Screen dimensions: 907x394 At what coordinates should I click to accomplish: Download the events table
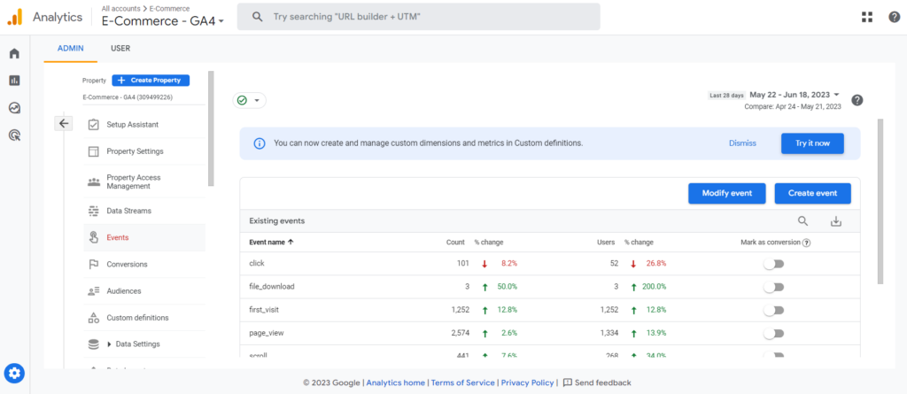(x=835, y=221)
